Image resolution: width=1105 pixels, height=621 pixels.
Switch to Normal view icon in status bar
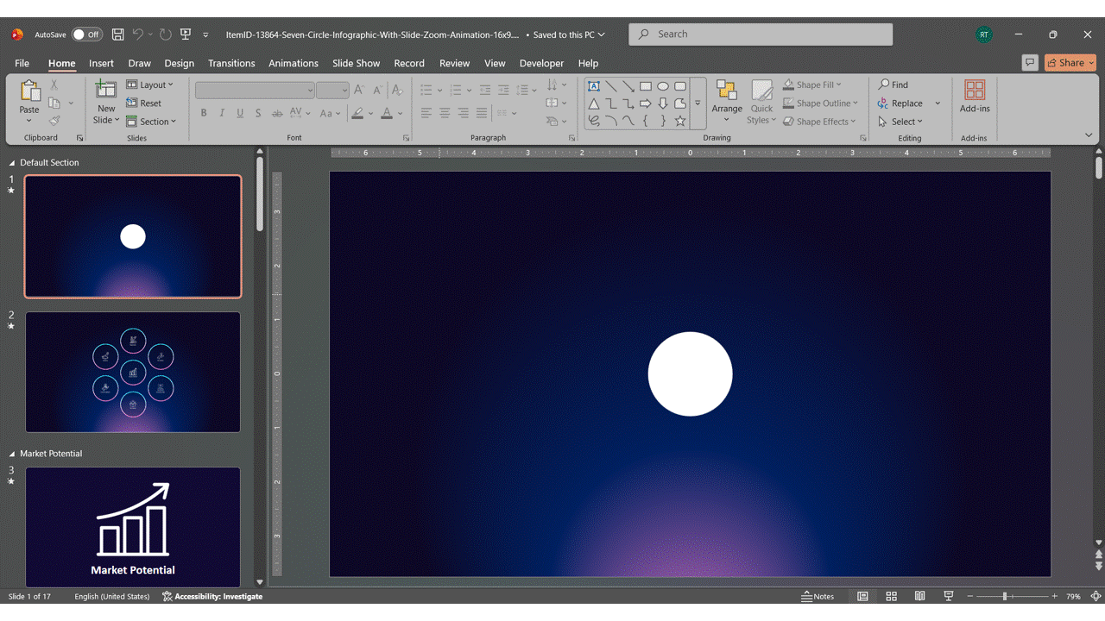pos(862,596)
